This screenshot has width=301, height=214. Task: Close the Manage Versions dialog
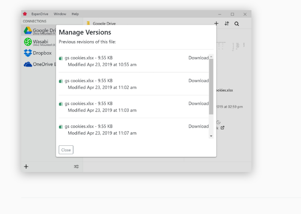(66, 150)
